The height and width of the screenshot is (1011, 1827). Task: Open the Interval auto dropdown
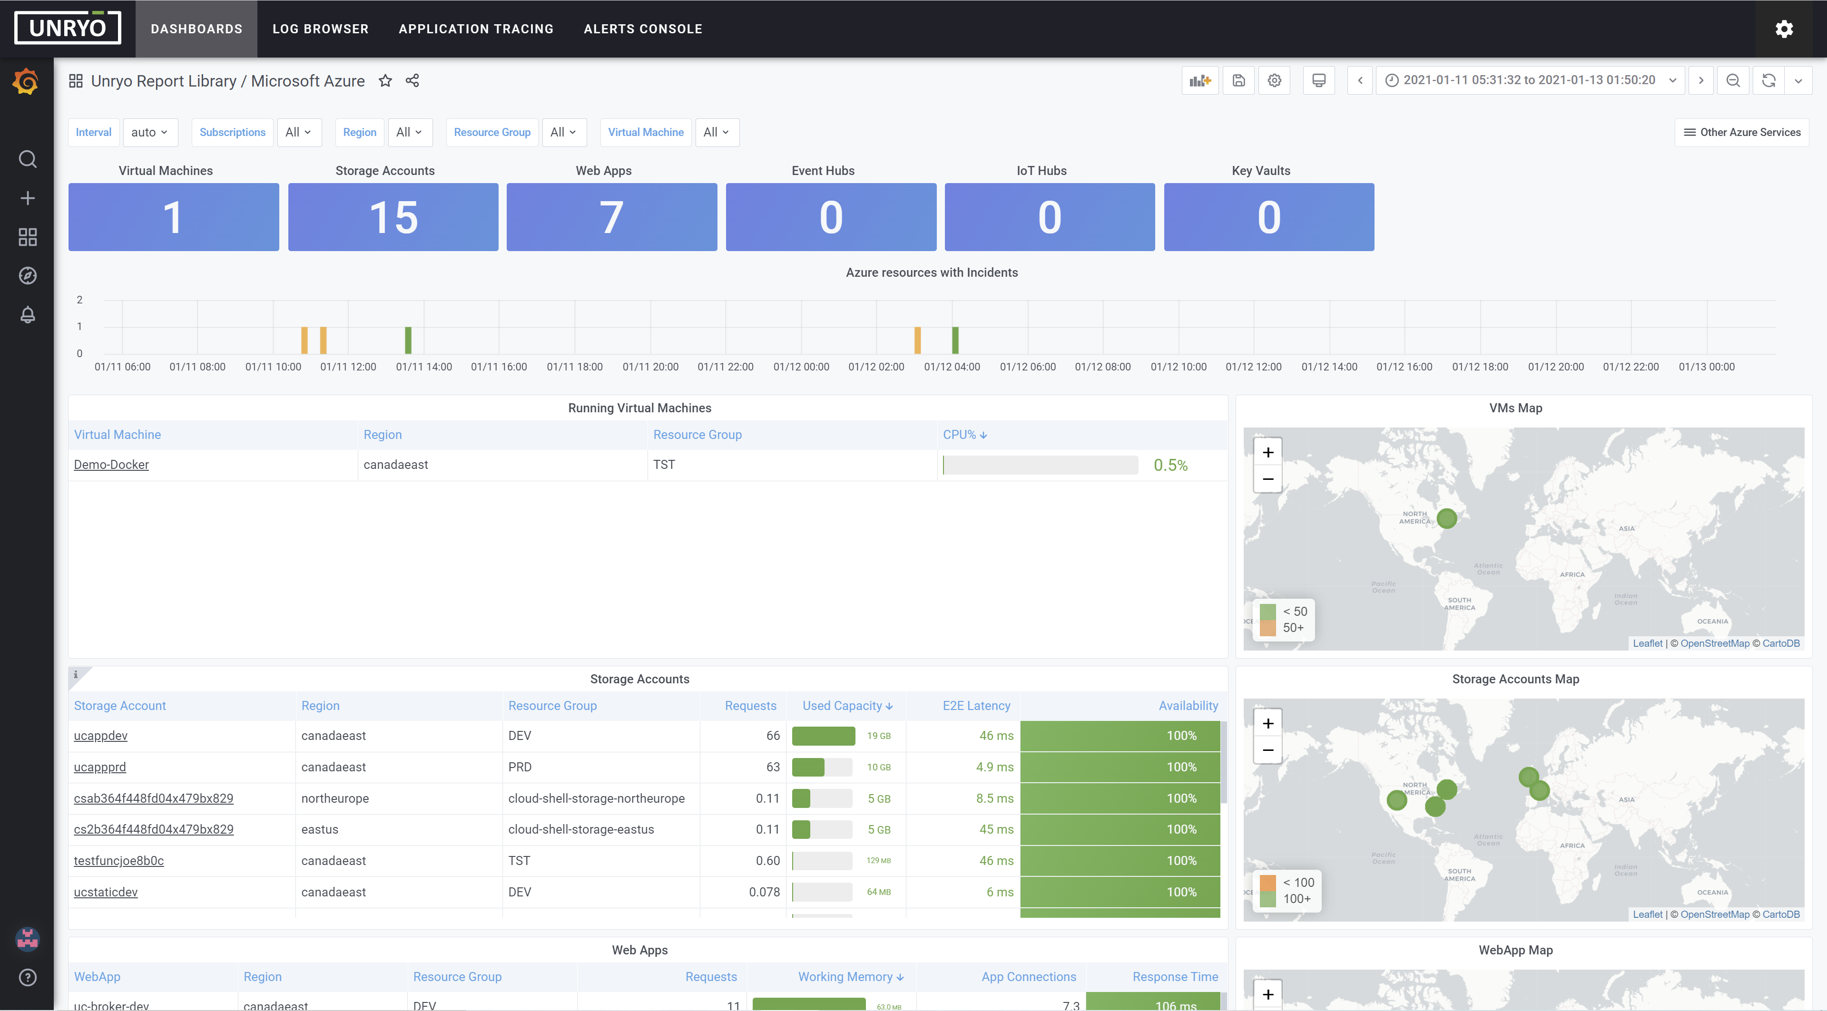[150, 133]
